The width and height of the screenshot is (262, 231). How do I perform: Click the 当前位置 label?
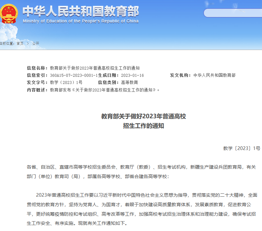point(7,43)
